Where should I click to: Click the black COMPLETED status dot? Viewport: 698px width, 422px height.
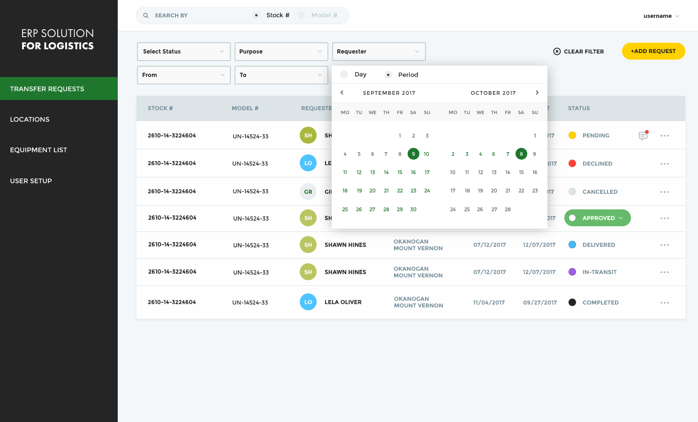[572, 302]
